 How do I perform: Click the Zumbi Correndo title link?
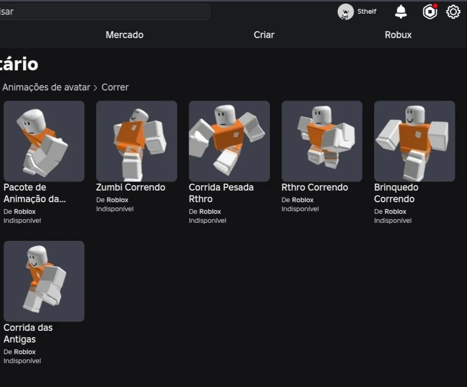130,187
